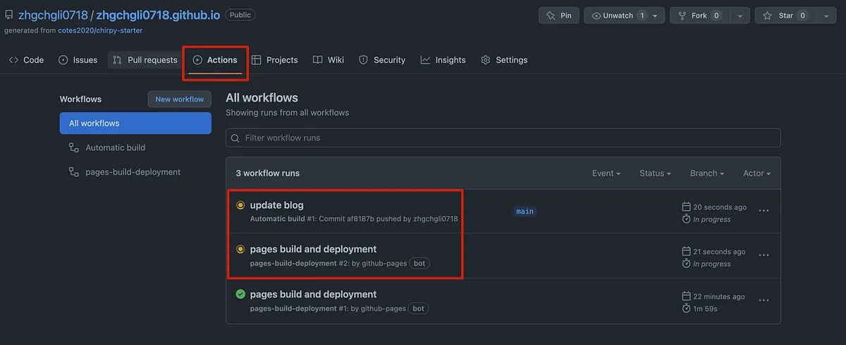This screenshot has height=345, width=846.
Task: Open the cotes2020/chirpy-starter template link
Action: (92, 30)
